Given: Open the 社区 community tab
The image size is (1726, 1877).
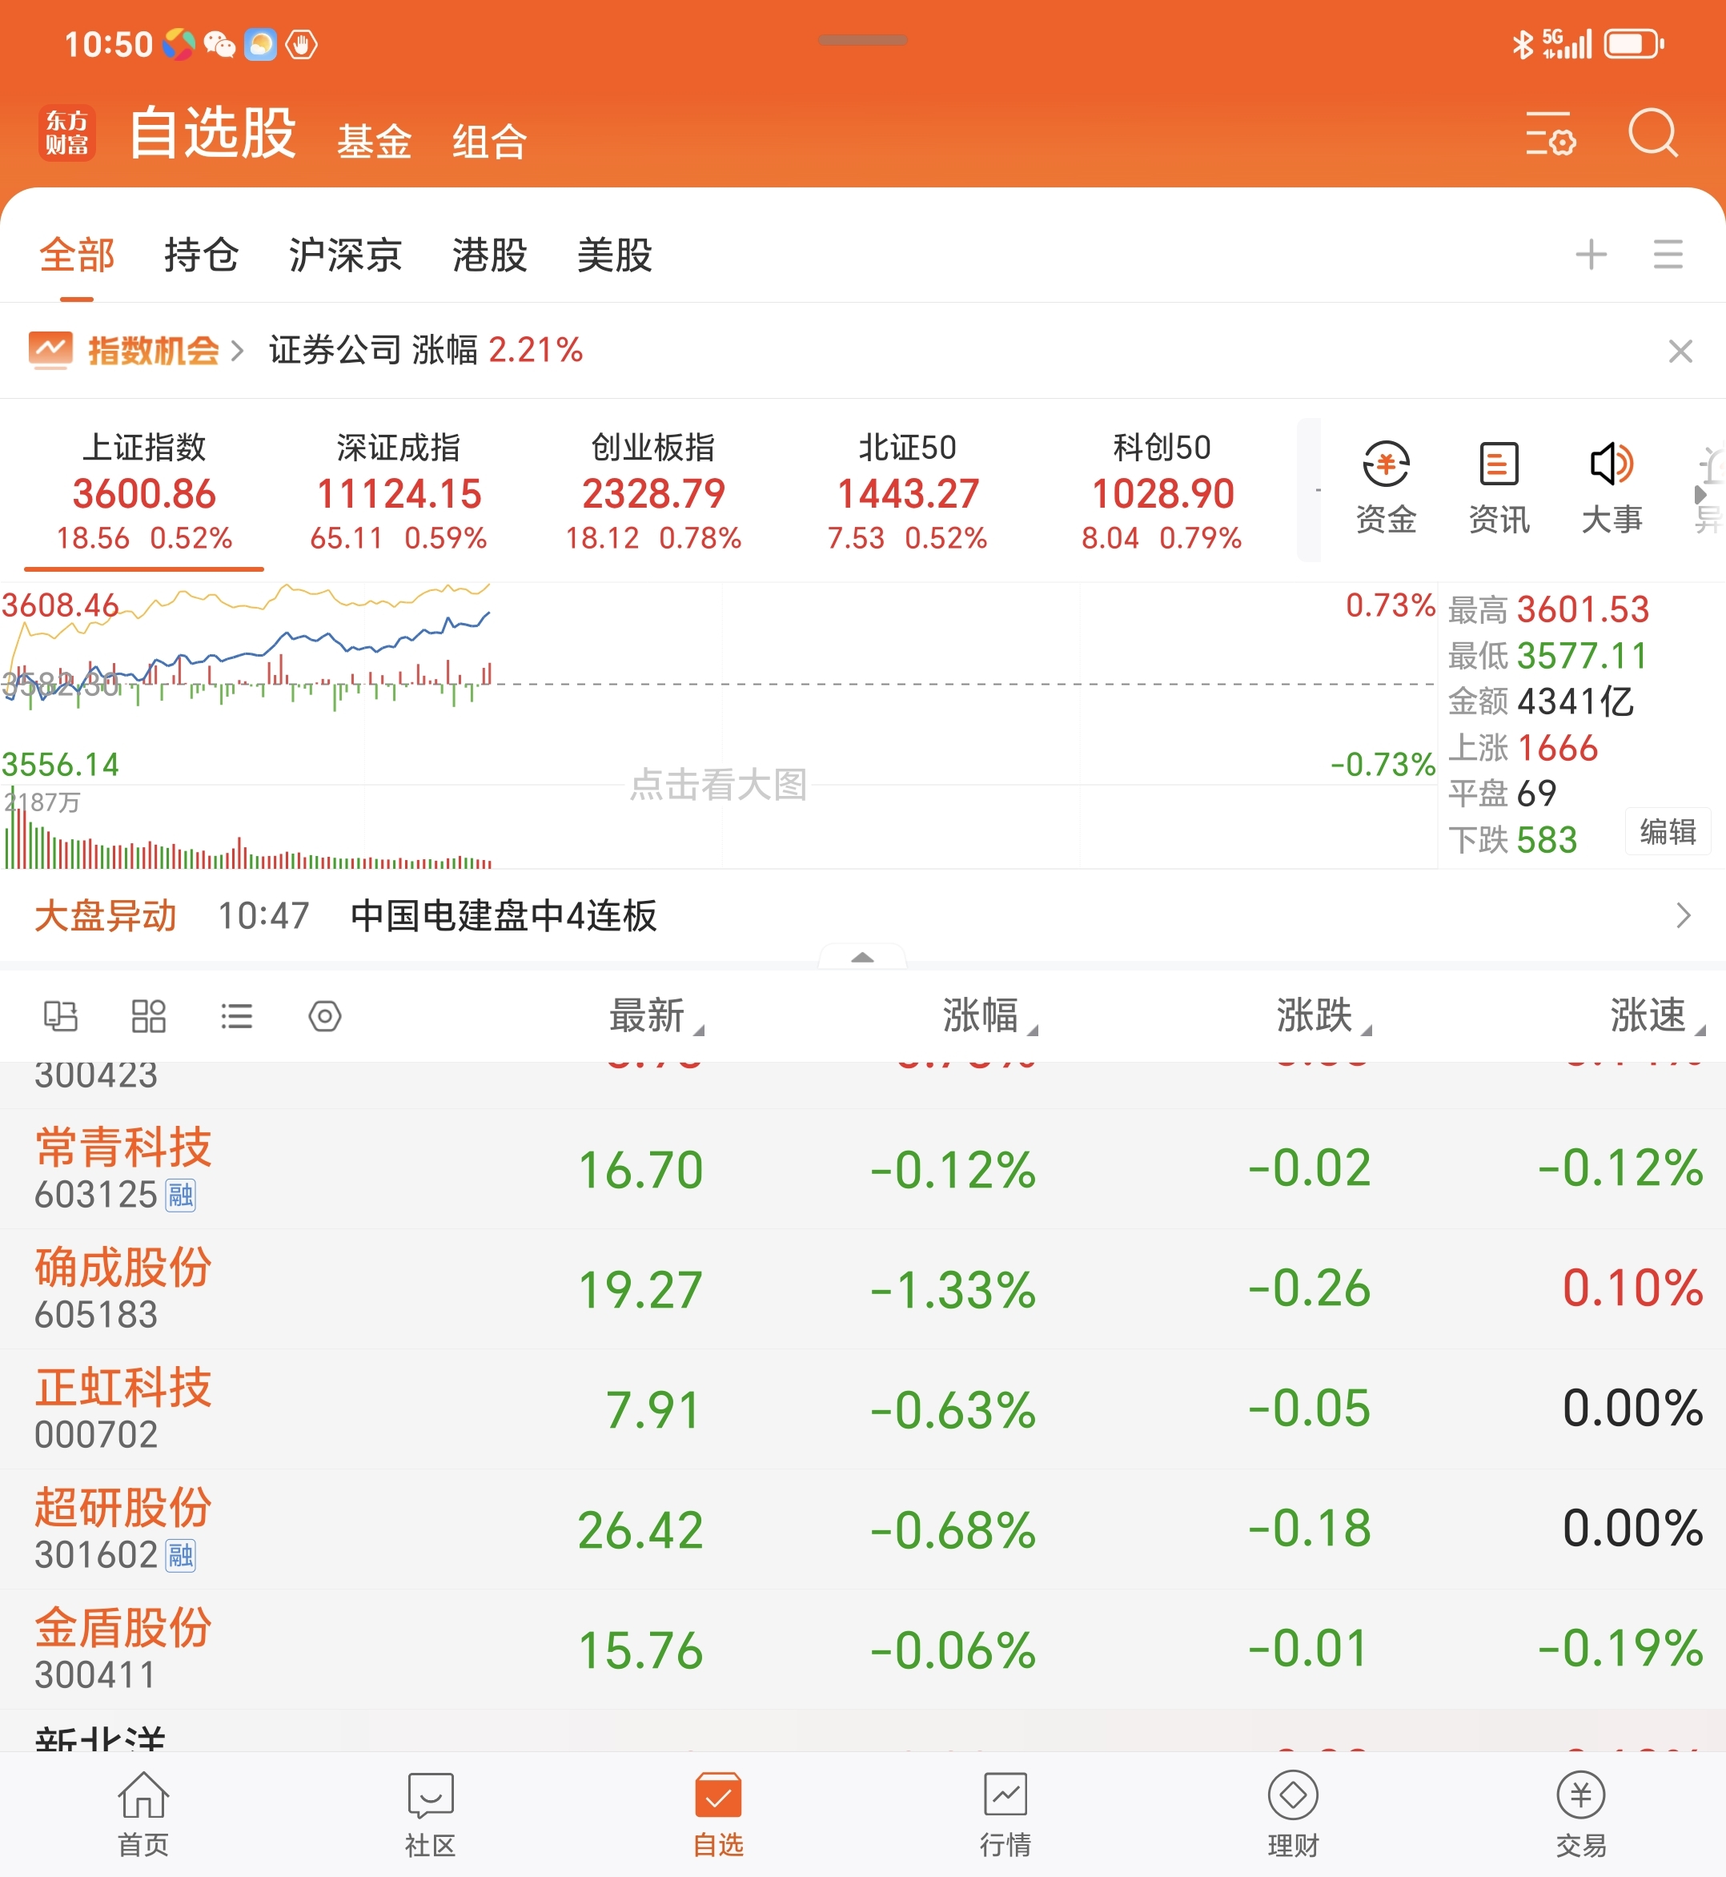Looking at the screenshot, I should point(431,1815).
